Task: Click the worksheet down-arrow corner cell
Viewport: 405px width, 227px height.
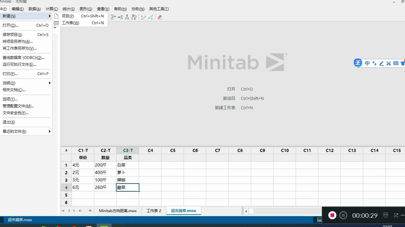Action: point(66,150)
